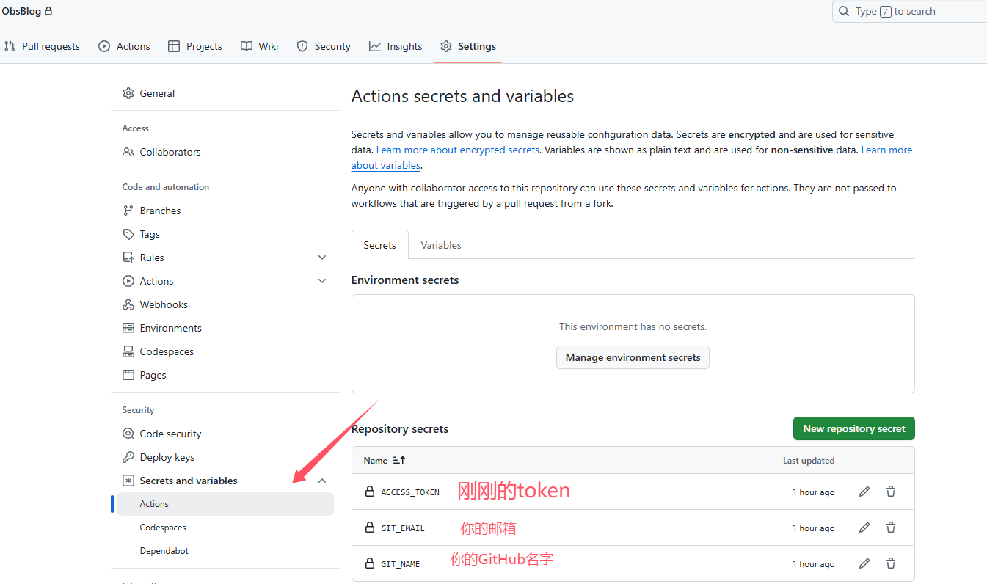The width and height of the screenshot is (987, 584).
Task: Click the GIT_NAME secret name
Action: tap(401, 564)
